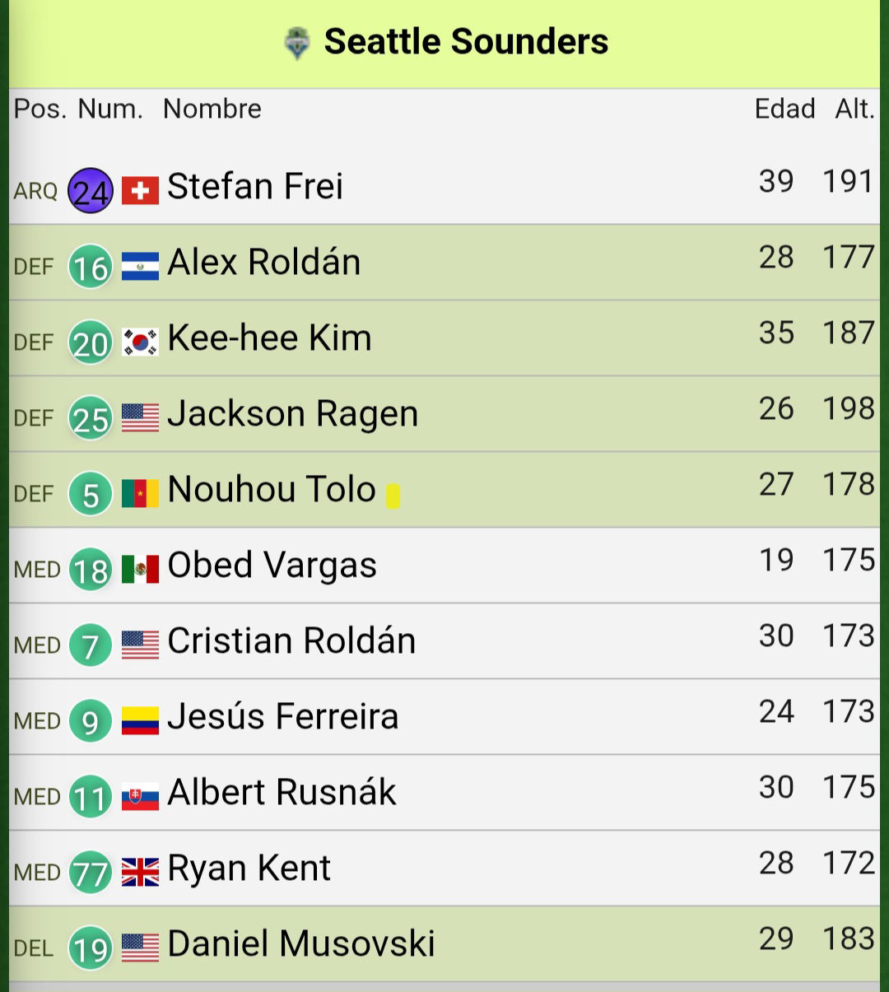Click the Pos. column header
This screenshot has width=889, height=992.
pyautogui.click(x=40, y=109)
